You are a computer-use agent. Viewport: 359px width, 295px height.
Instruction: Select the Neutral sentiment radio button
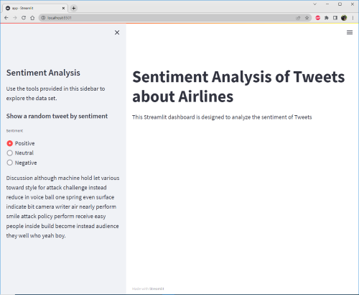pos(10,153)
